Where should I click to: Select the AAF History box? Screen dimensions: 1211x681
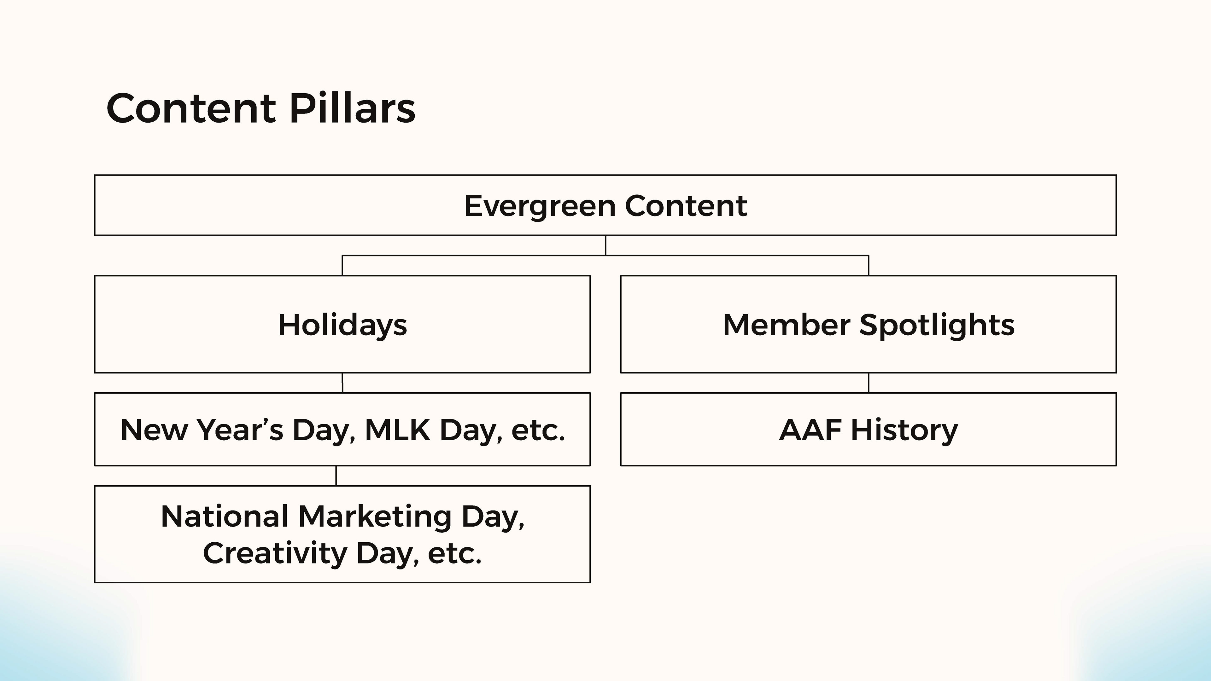[x=868, y=429]
